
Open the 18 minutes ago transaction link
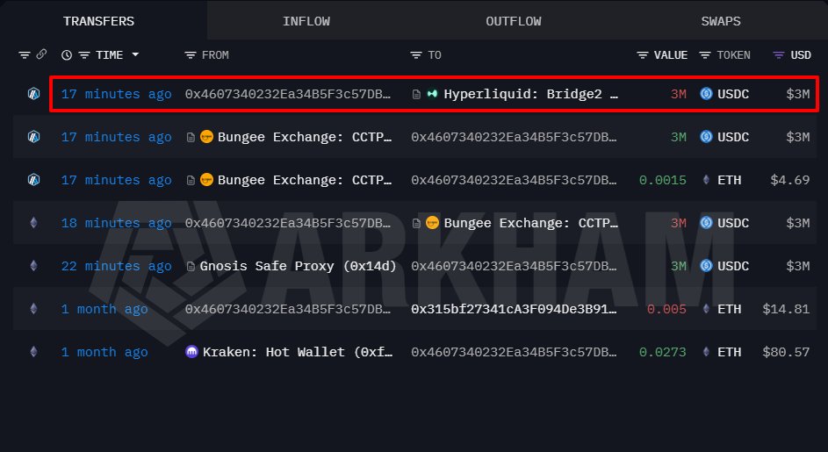pyautogui.click(x=116, y=223)
